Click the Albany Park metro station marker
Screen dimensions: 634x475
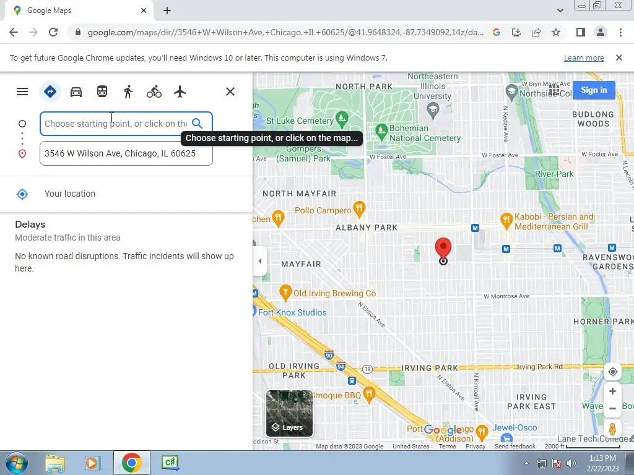(475, 228)
